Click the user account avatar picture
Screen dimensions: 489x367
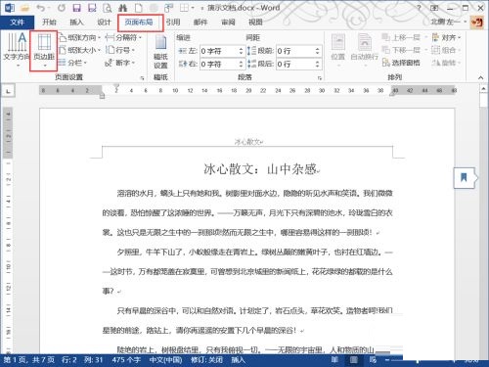click(x=477, y=23)
